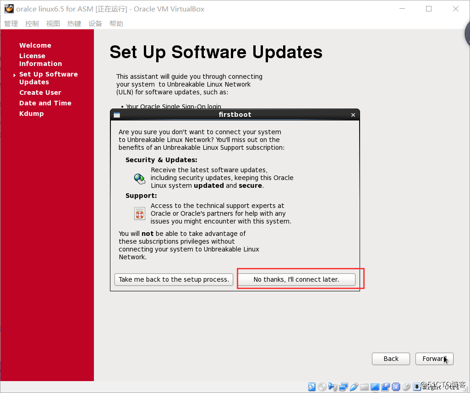
Task: Click the firstboot dialog title bar
Action: [235, 115]
